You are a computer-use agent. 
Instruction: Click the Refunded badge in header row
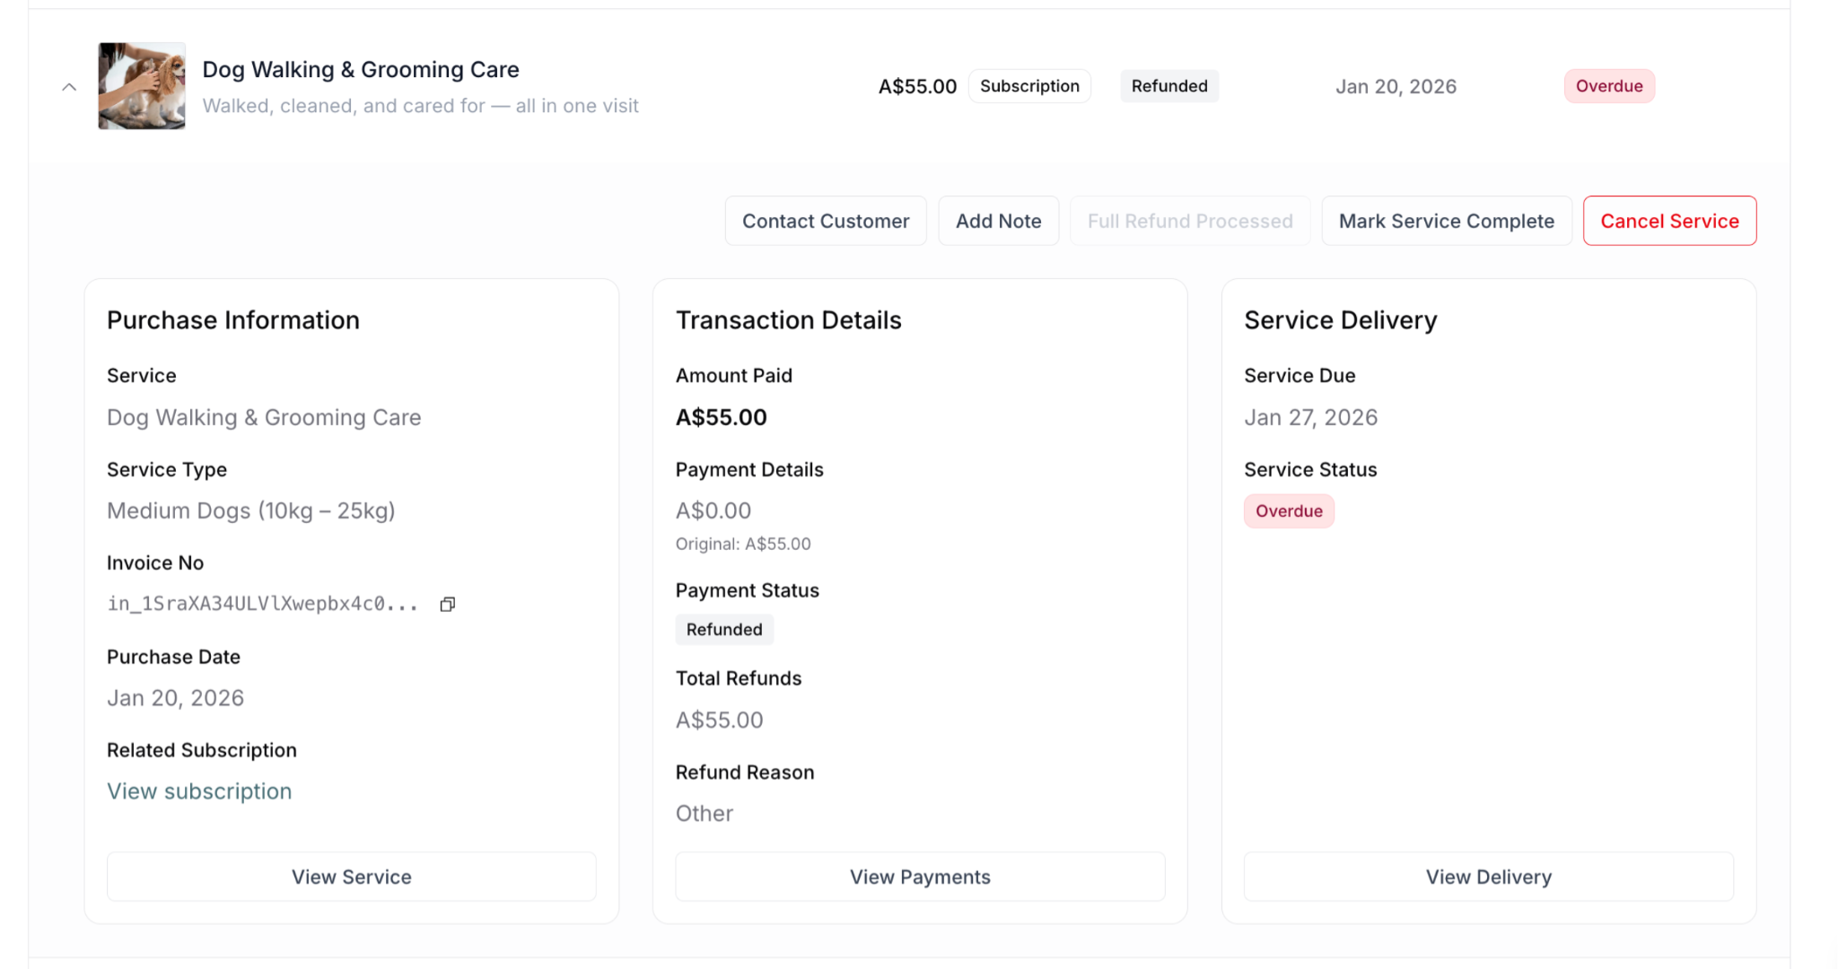tap(1168, 86)
